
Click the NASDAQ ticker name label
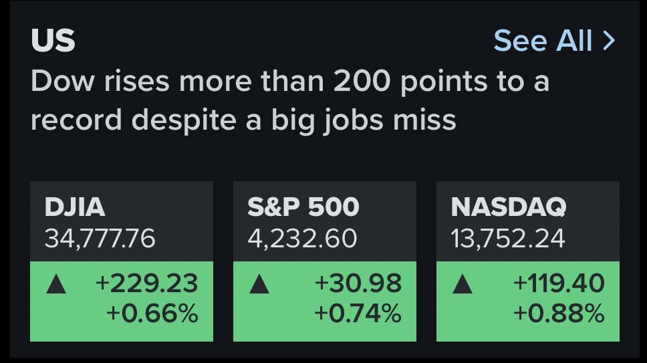[x=509, y=207]
